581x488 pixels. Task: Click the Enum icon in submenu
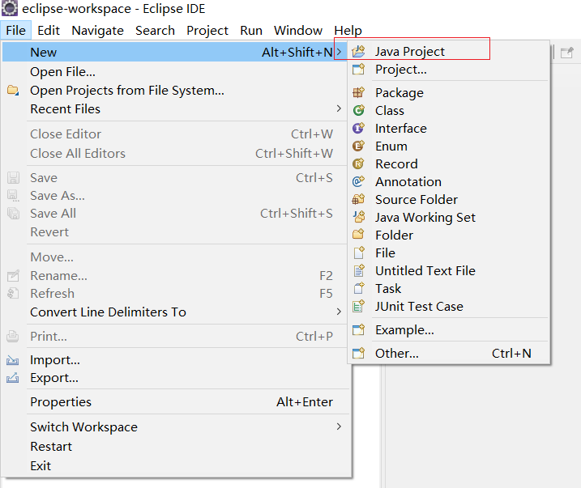(359, 146)
